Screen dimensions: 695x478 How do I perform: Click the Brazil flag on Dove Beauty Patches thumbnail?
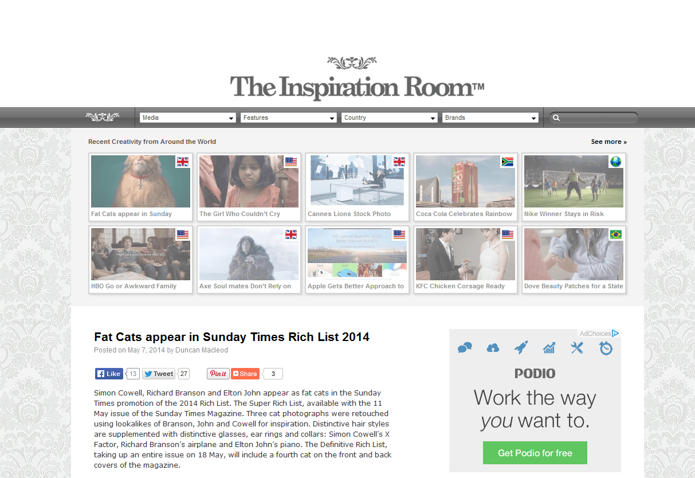[615, 234]
